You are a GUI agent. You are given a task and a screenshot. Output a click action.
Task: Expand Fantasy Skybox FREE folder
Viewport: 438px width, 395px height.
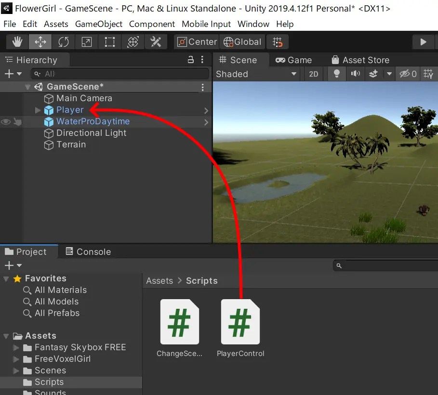(16, 348)
